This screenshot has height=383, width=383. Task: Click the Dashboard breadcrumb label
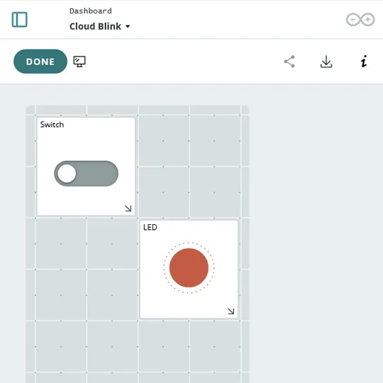click(x=91, y=11)
